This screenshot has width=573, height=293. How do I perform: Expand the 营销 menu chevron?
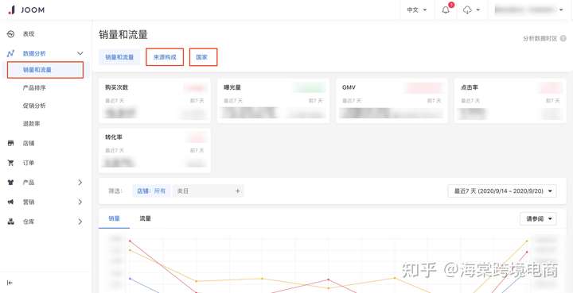[80, 202]
